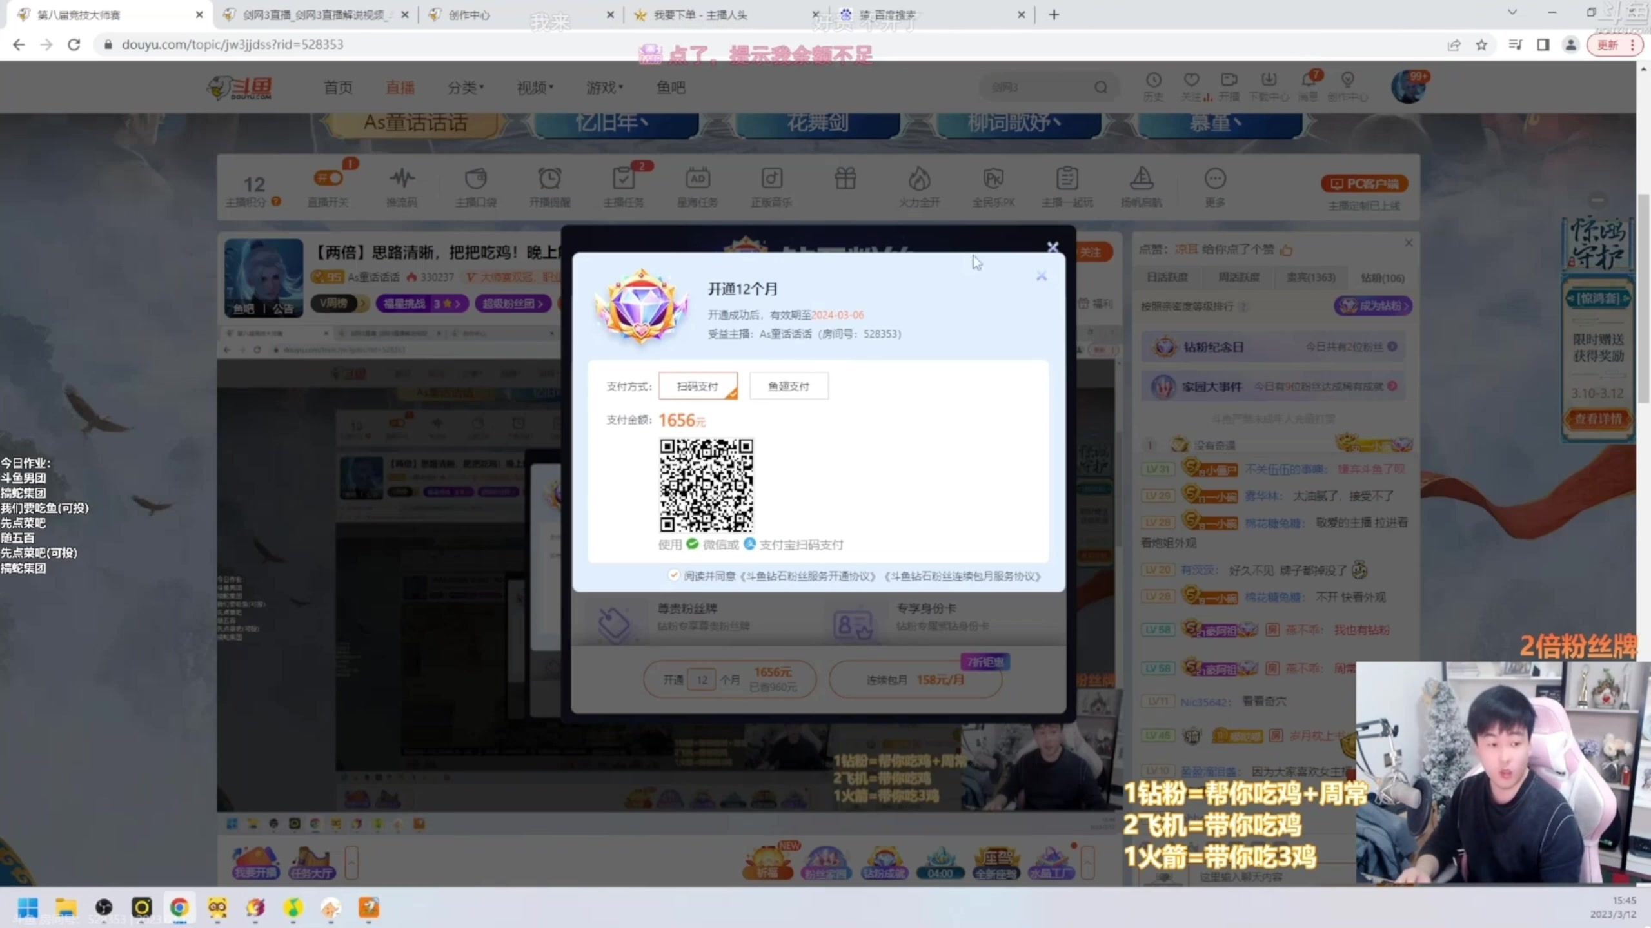The width and height of the screenshot is (1651, 928).
Task: Open 直播 in Douyu navigation
Action: (400, 88)
